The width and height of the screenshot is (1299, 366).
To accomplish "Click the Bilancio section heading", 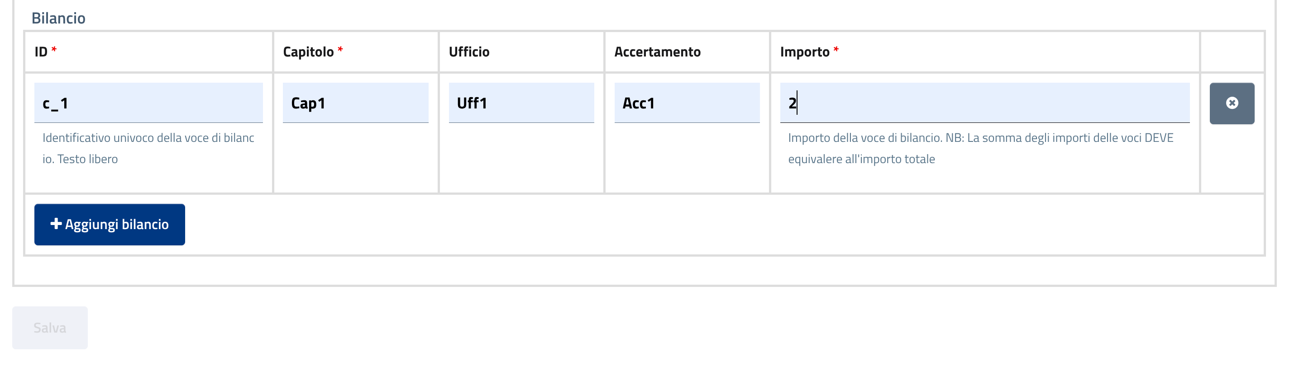I will tap(58, 18).
